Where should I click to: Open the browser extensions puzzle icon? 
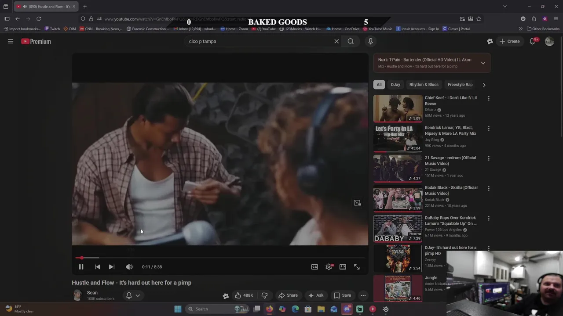click(x=534, y=19)
